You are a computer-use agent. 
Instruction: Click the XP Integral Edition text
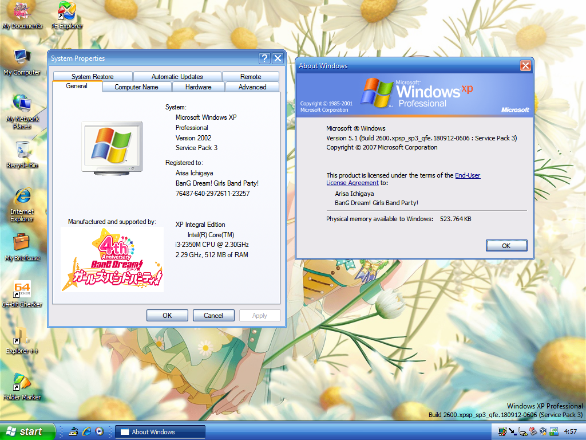click(x=200, y=225)
